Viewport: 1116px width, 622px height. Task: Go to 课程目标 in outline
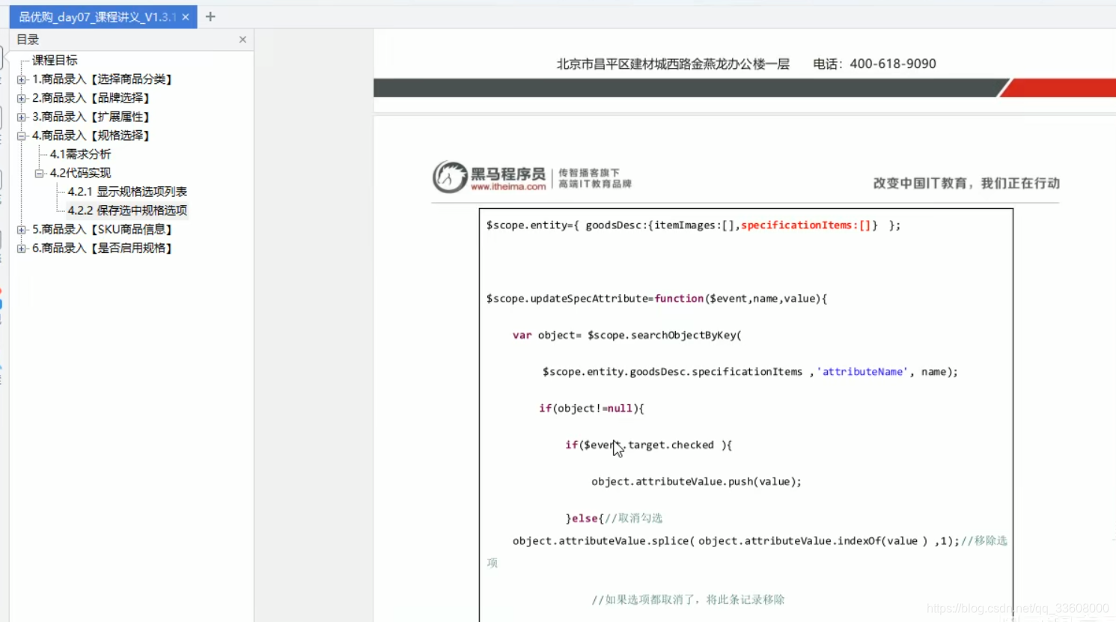pos(55,60)
